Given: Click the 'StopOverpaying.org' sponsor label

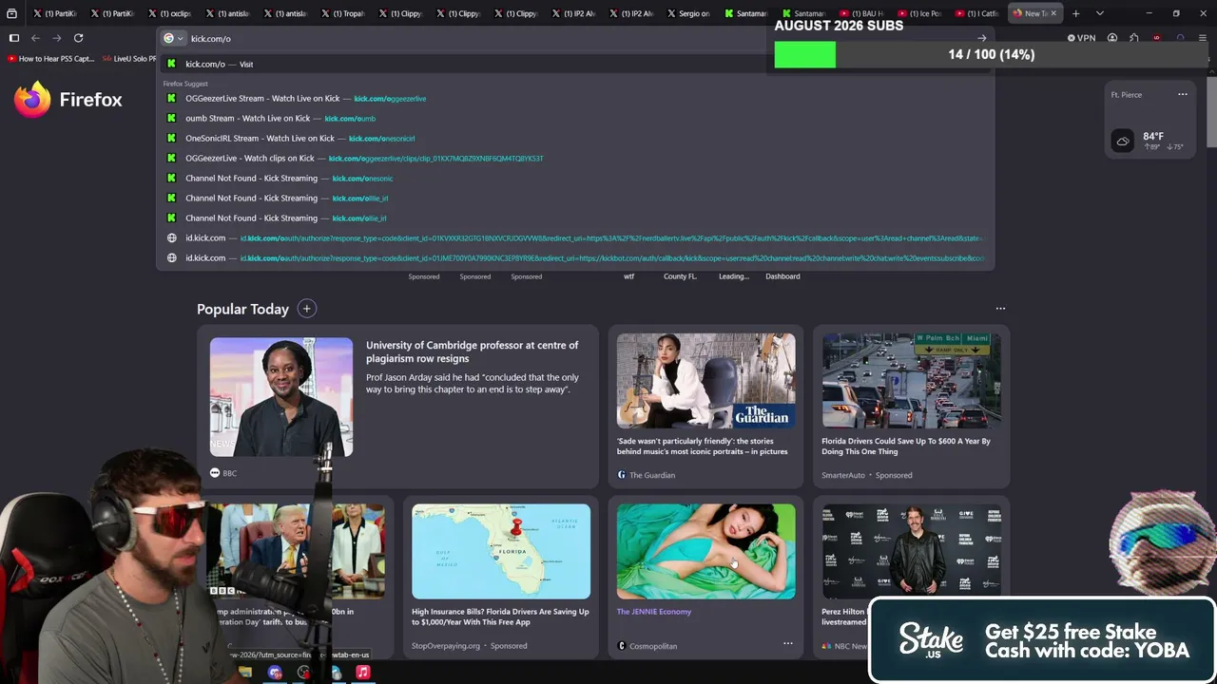Looking at the screenshot, I should coord(446,646).
